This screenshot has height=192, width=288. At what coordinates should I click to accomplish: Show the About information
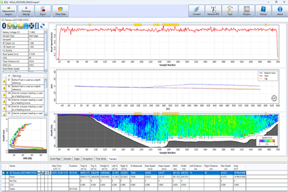tap(279, 11)
